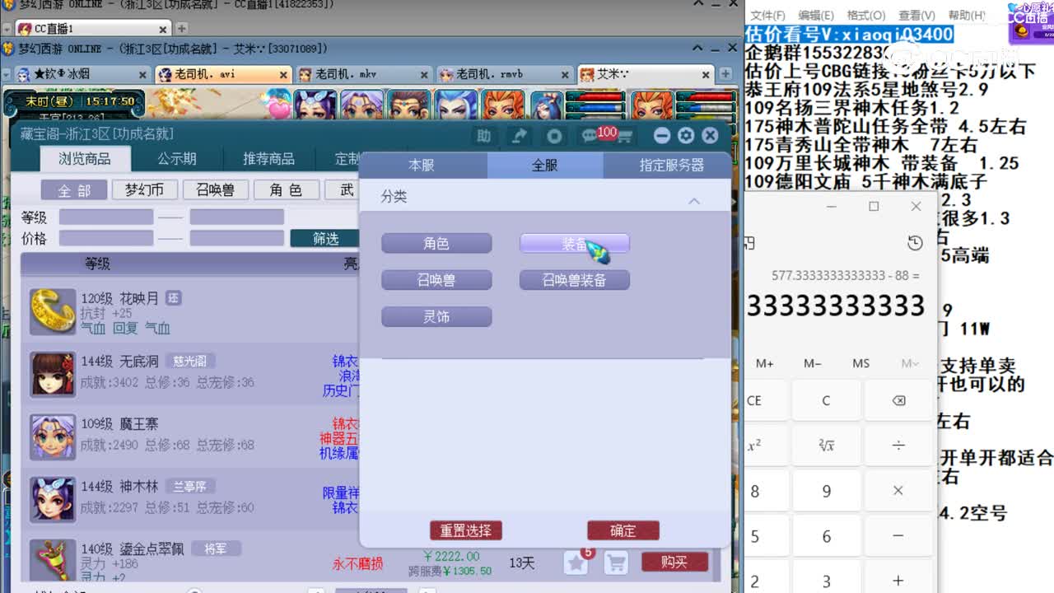Switch to the 老司机. avi game tab

click(x=222, y=74)
